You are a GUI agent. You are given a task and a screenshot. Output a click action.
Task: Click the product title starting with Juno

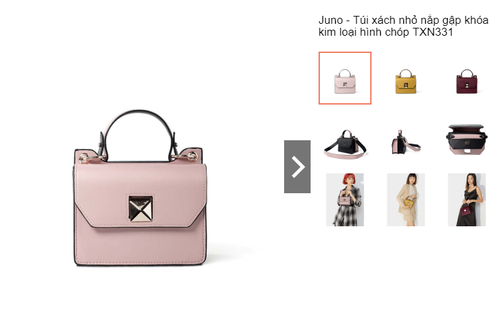coord(403,26)
